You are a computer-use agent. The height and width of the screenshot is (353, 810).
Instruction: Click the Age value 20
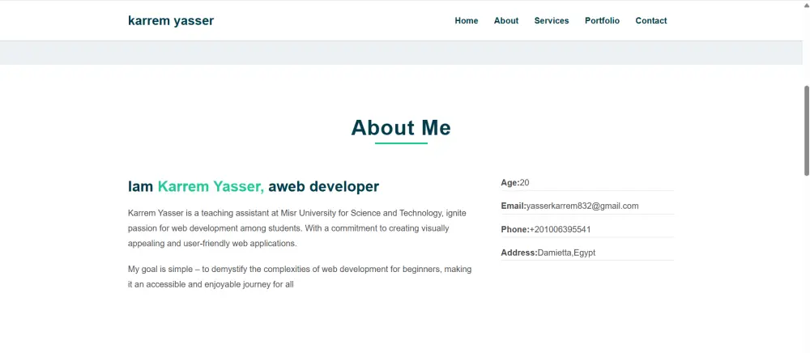click(525, 183)
